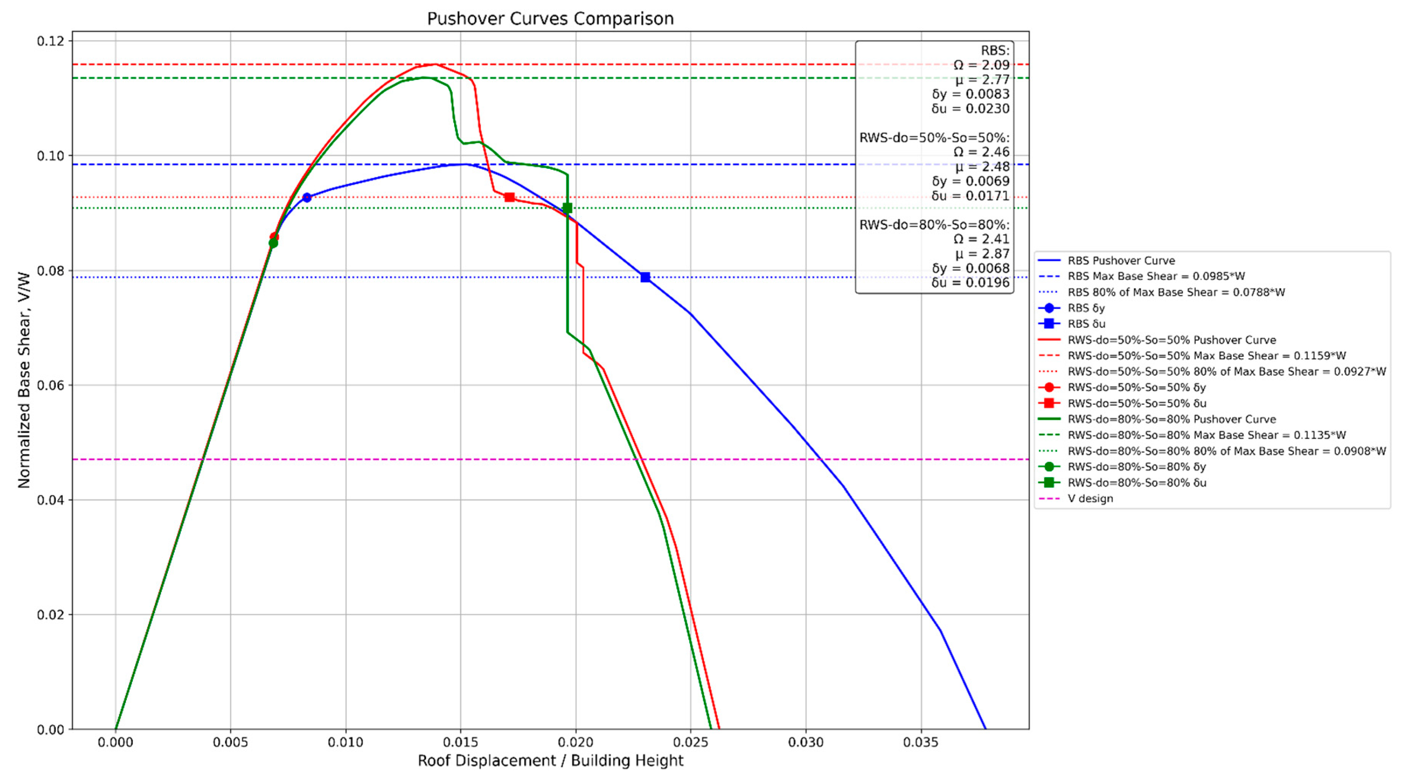Click the blue RBS δy circle marker

pyautogui.click(x=307, y=197)
